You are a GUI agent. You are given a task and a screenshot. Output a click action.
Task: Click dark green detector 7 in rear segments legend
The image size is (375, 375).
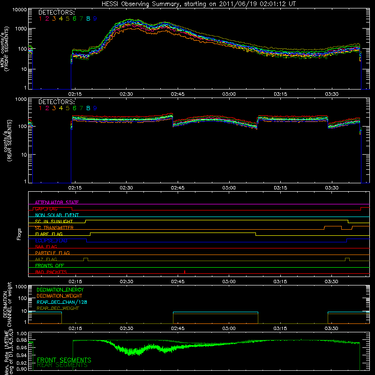[x=81, y=108]
